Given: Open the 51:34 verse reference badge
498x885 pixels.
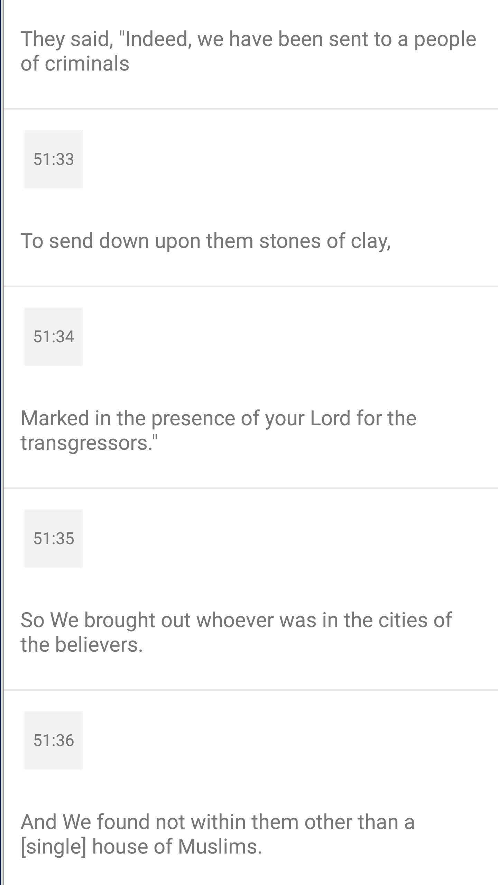Looking at the screenshot, I should click(54, 337).
